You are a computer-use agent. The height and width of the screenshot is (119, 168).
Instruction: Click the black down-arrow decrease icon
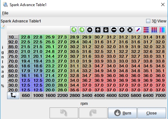click(x=106, y=30)
